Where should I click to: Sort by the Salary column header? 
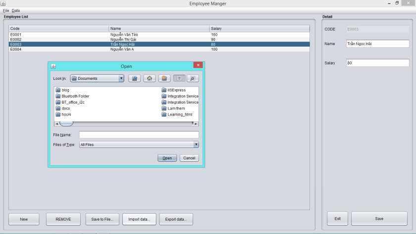pyautogui.click(x=260, y=28)
